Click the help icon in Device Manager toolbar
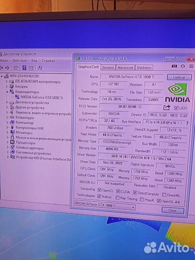The image size is (195, 260). pyautogui.click(x=25, y=68)
